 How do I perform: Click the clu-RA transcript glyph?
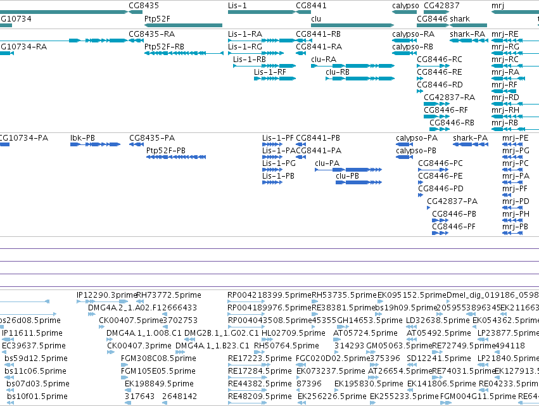coord(353,66)
